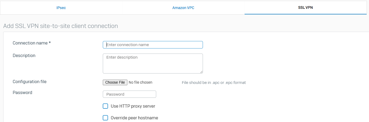The width and height of the screenshot is (369, 122).
Task: Click the 'Connection name' field label
Action: click(30, 43)
